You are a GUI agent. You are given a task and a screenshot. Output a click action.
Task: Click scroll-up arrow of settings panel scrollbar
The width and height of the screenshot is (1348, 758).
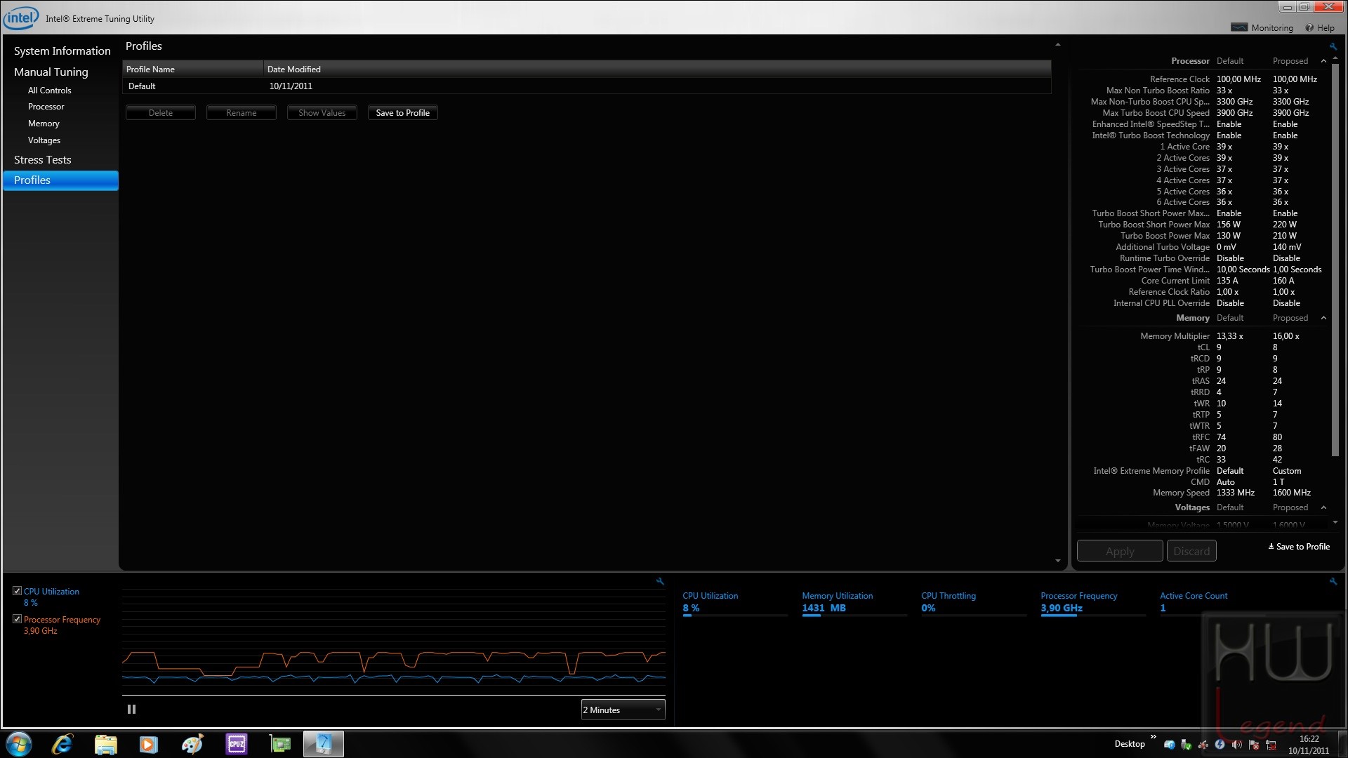1335,58
